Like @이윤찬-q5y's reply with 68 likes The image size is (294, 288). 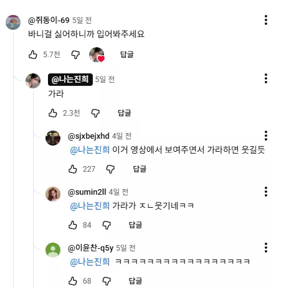[73, 281]
